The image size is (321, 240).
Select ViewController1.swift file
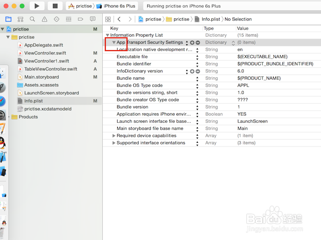point(47,61)
